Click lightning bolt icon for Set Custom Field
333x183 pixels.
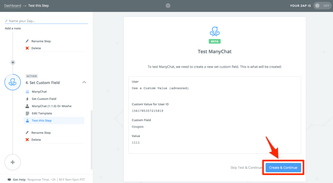click(27, 99)
